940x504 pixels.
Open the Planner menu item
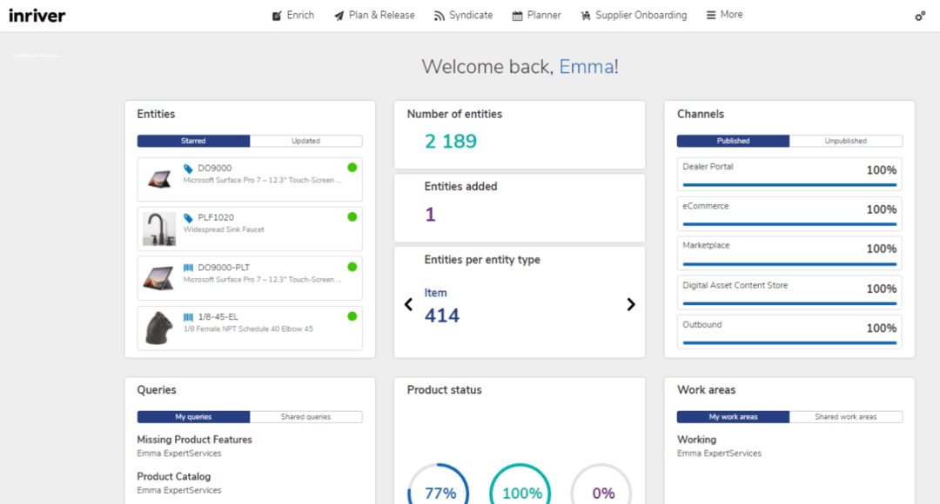point(536,14)
